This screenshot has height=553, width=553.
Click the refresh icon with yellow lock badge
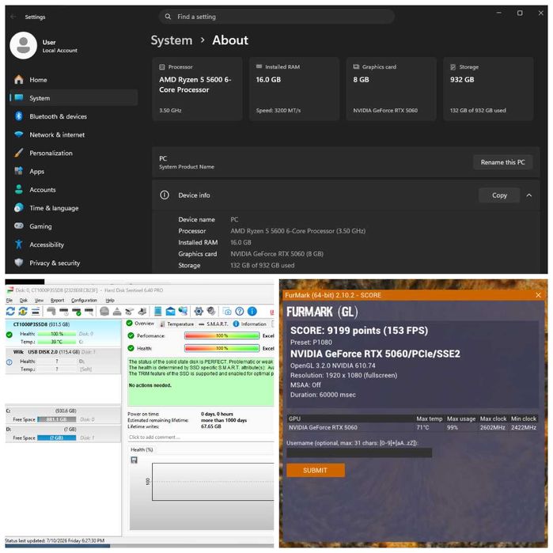[x=23, y=311]
